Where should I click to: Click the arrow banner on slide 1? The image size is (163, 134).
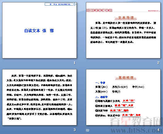click(60, 4)
